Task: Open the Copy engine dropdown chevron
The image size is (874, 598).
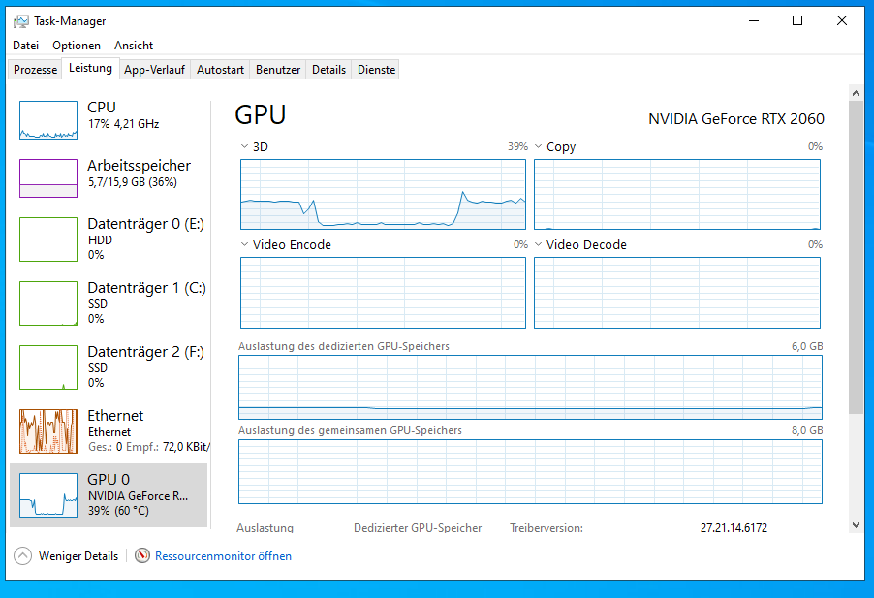Action: [x=539, y=147]
